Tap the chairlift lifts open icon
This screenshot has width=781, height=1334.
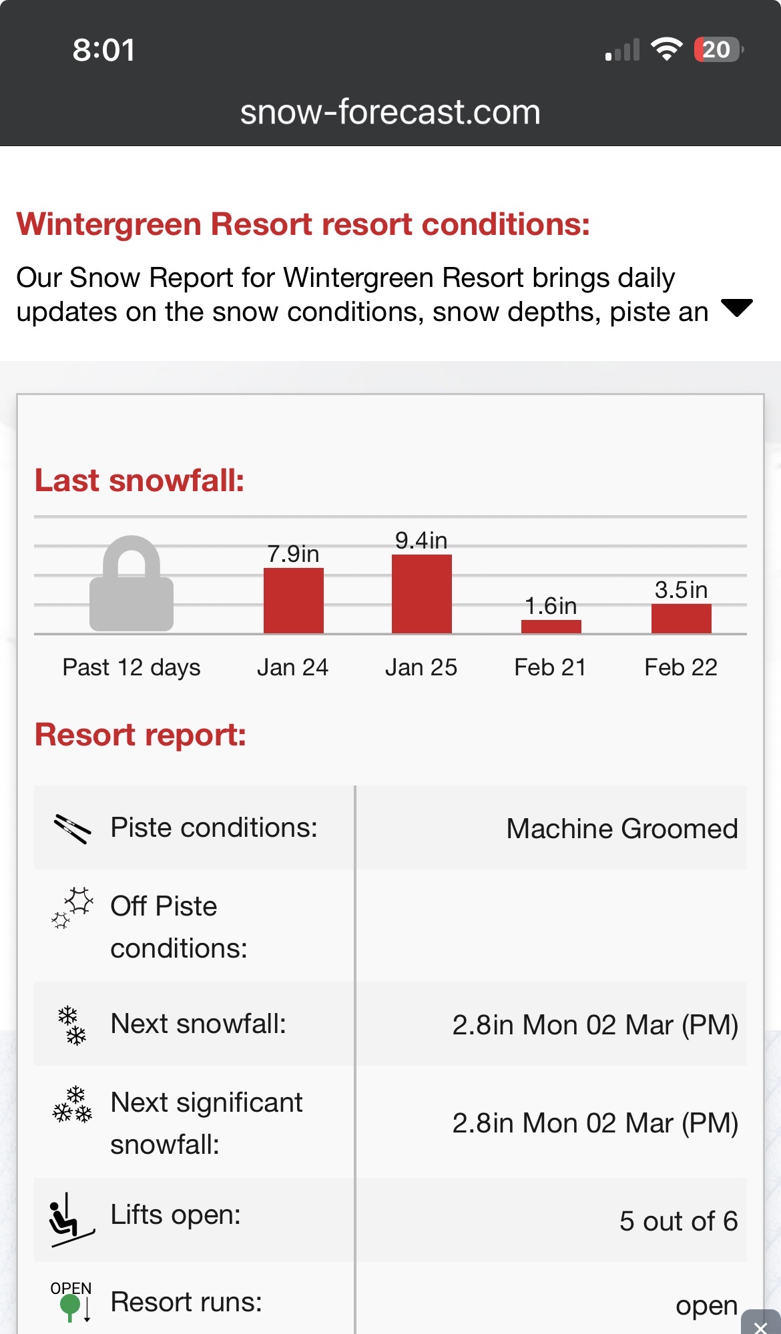pyautogui.click(x=71, y=1220)
